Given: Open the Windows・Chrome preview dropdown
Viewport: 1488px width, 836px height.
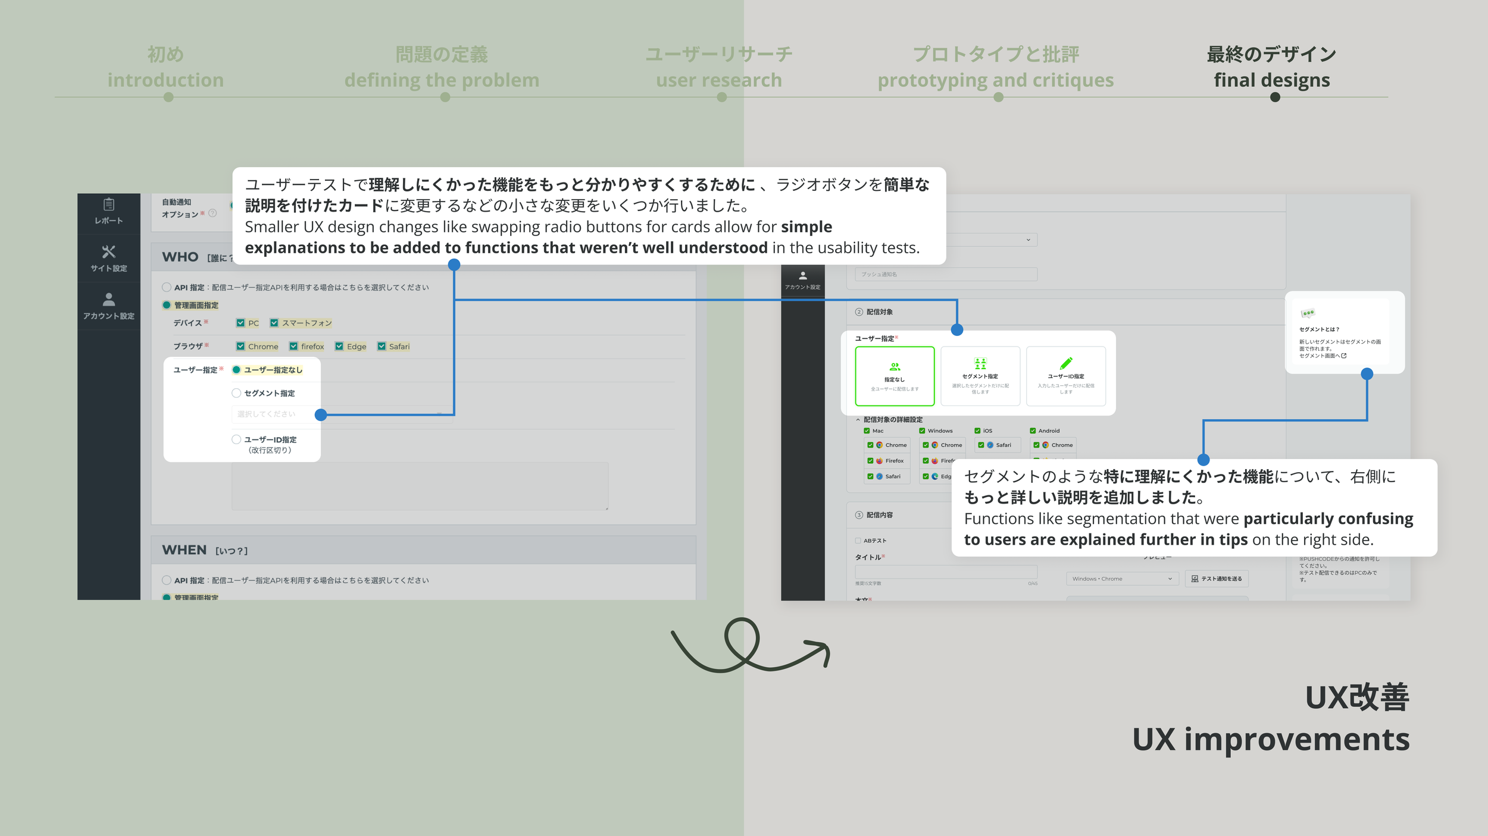Looking at the screenshot, I should click(x=1121, y=579).
